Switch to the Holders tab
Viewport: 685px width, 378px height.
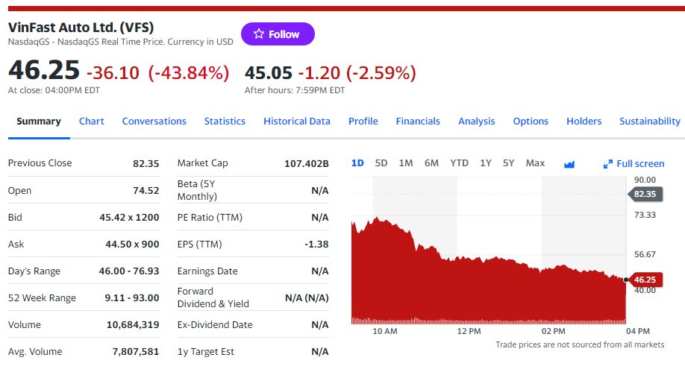pyautogui.click(x=584, y=122)
